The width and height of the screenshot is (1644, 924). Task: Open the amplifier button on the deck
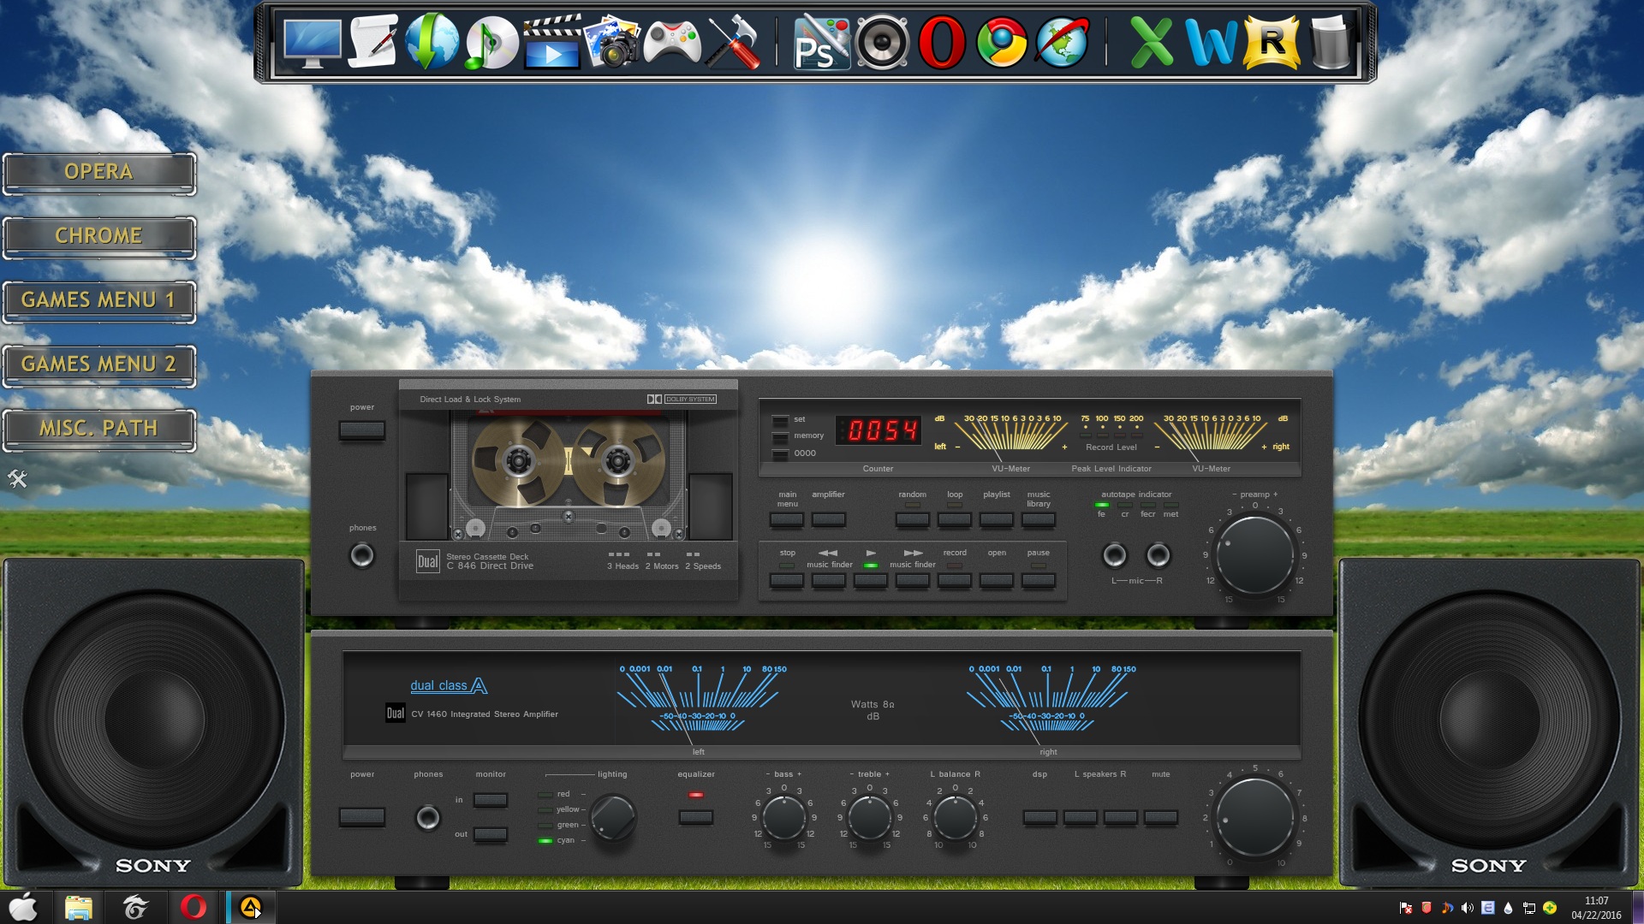click(828, 519)
